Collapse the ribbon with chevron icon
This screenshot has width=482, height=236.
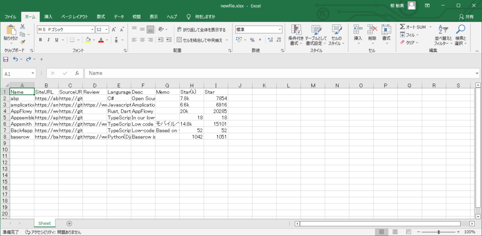[x=477, y=51]
